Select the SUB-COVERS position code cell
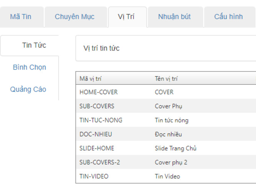Image resolution: width=256 pixels, height=191 pixels. click(x=97, y=106)
